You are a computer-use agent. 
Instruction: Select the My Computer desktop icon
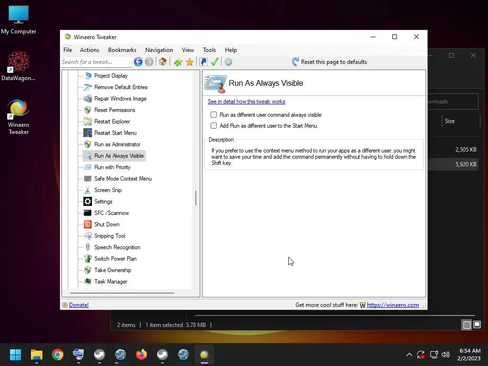pyautogui.click(x=19, y=20)
